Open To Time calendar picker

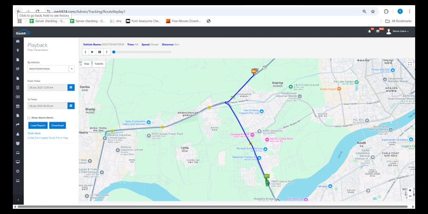pos(71,106)
